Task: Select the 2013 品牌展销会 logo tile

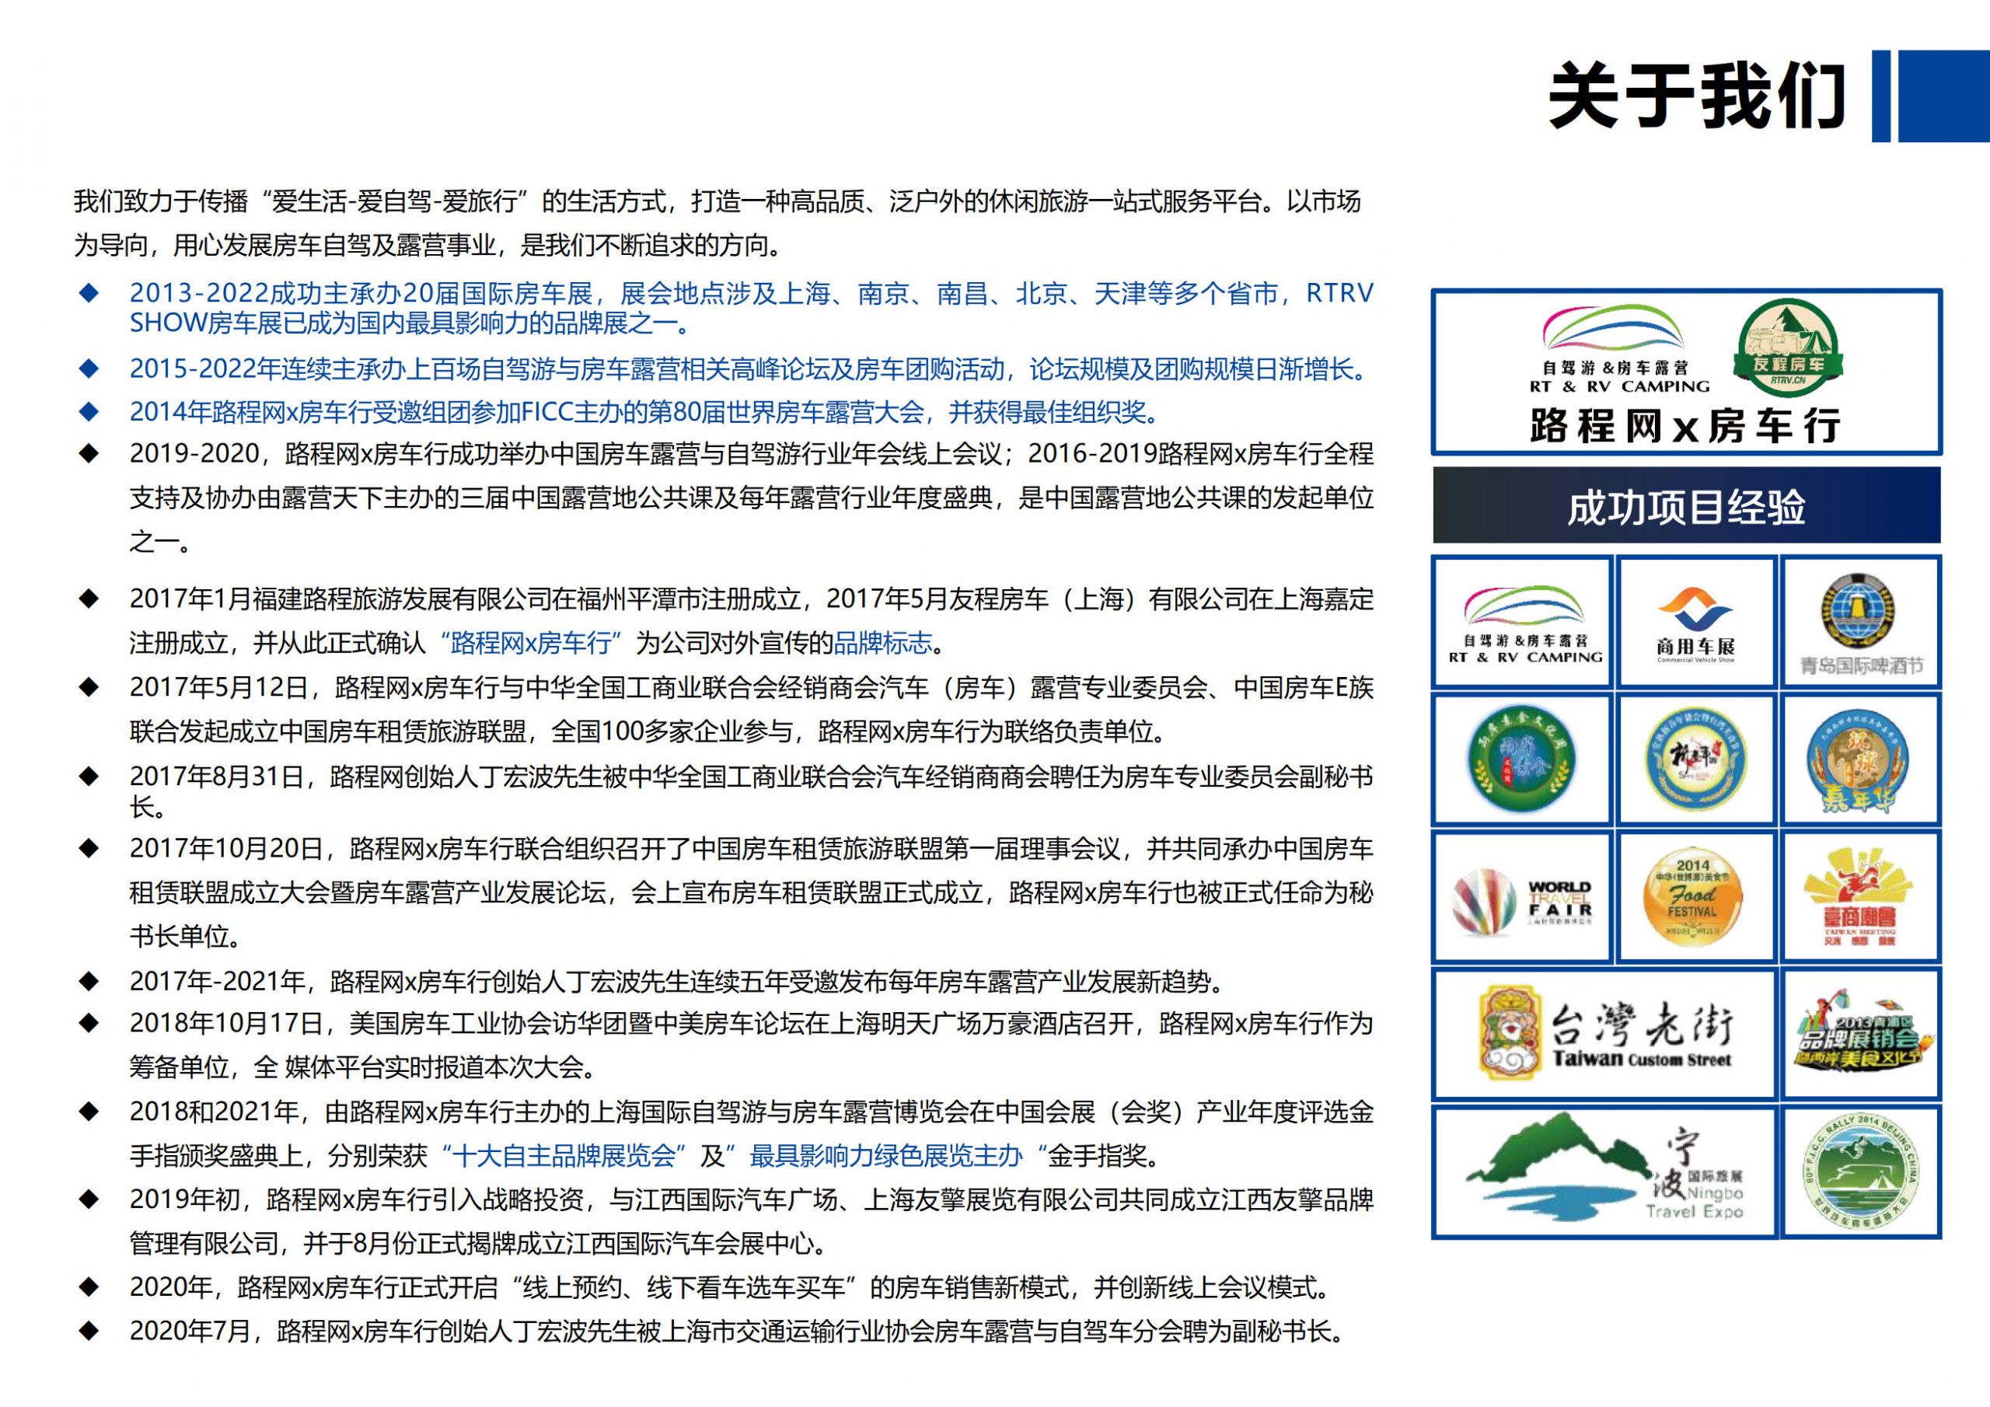Action: click(1860, 1034)
